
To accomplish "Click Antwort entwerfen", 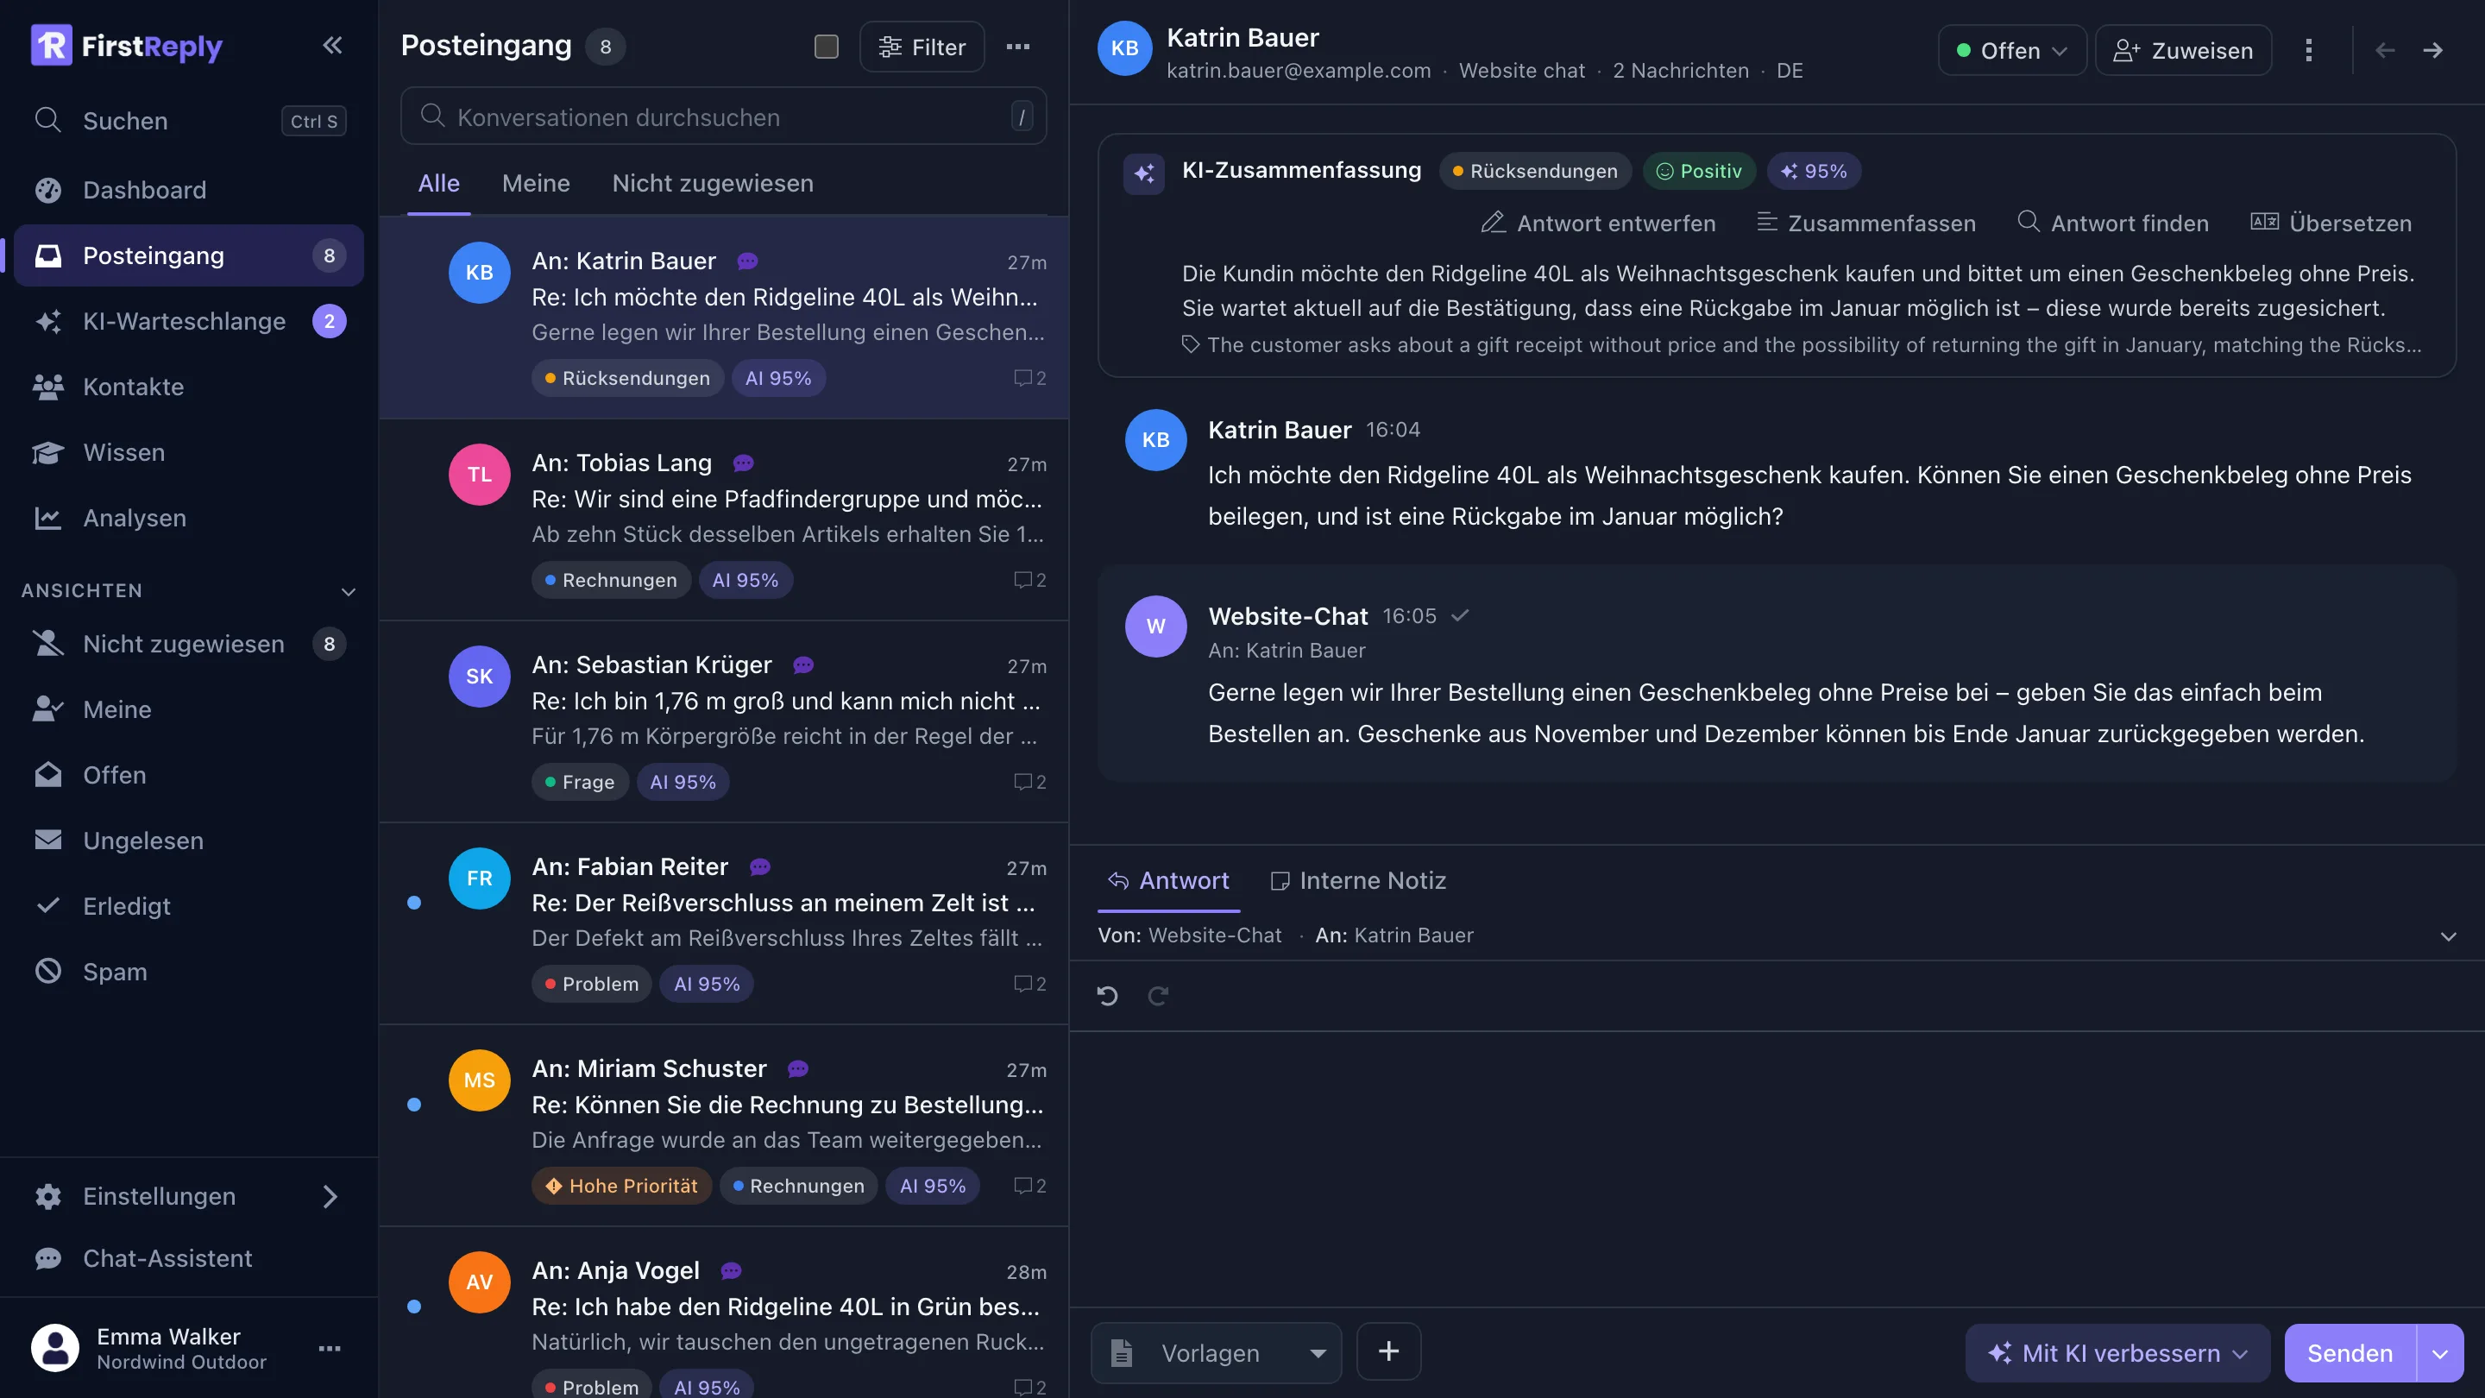I will tap(1597, 223).
